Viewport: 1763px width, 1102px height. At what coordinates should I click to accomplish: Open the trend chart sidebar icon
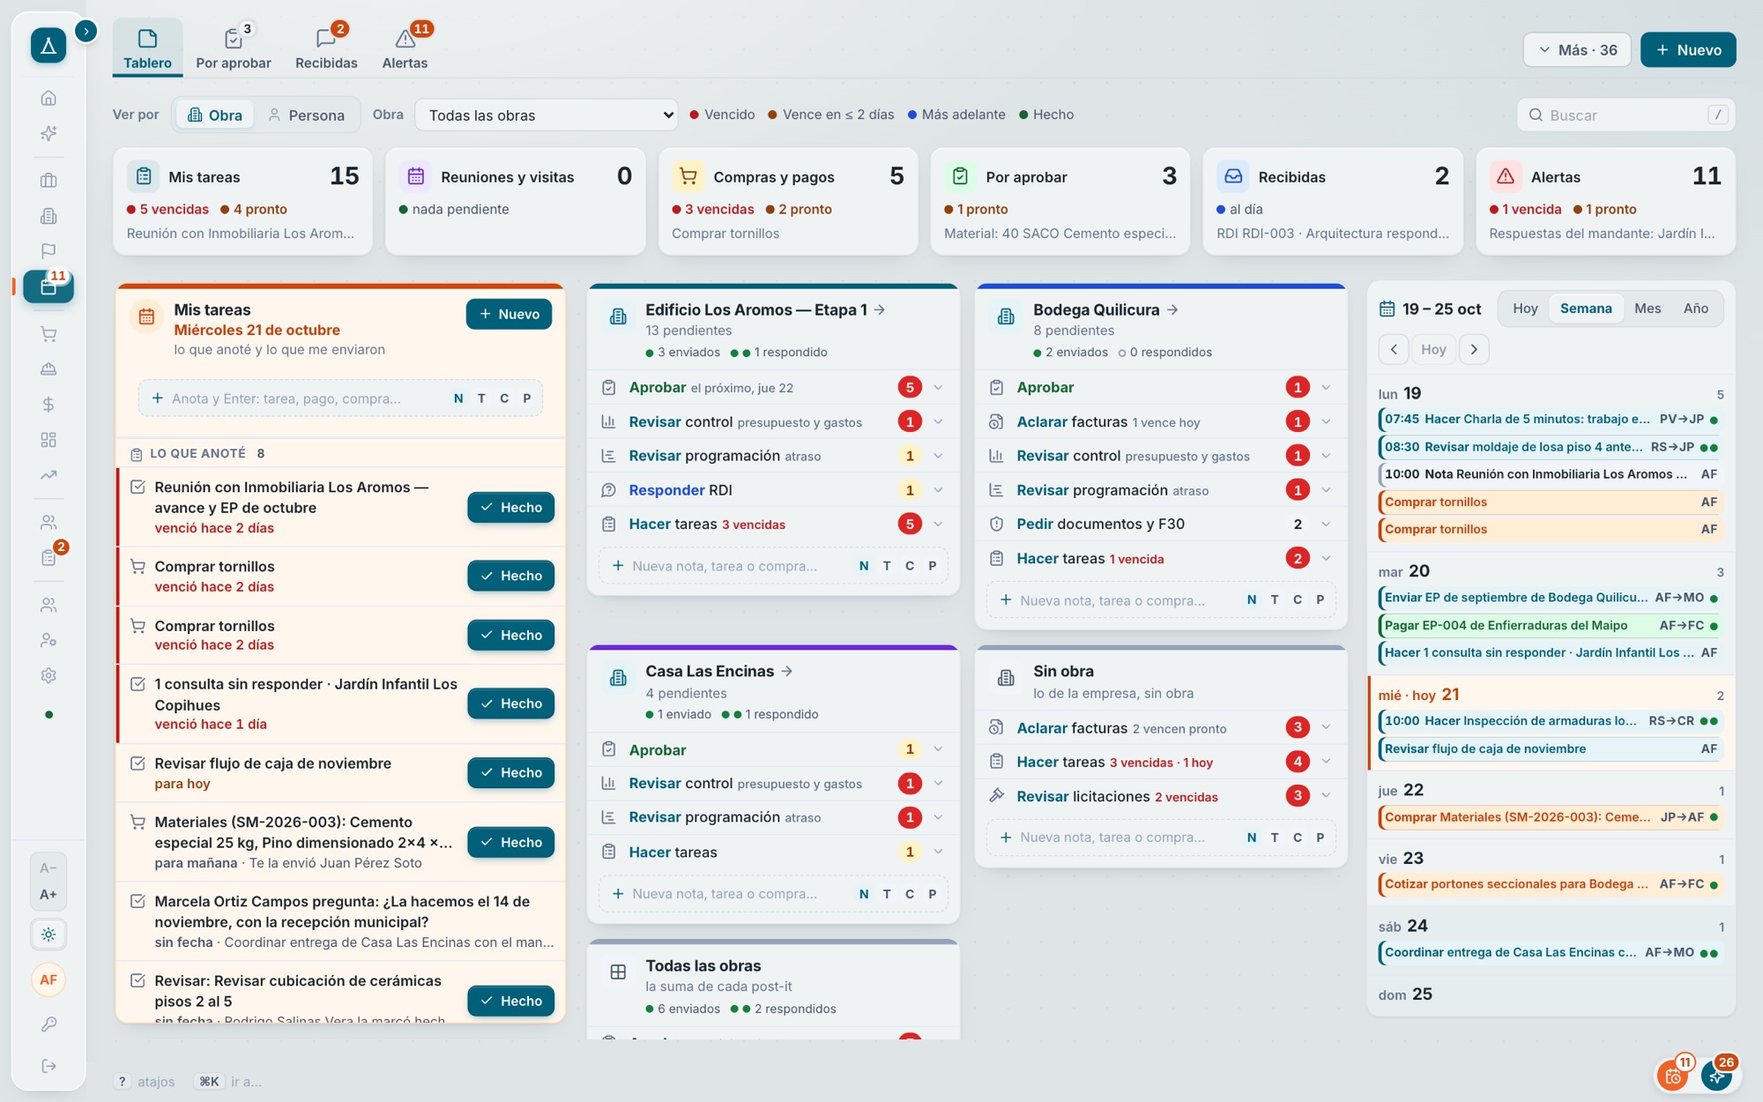pos(48,475)
